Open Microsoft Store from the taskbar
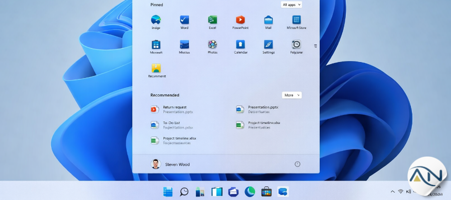The width and height of the screenshot is (451, 200). (267, 191)
